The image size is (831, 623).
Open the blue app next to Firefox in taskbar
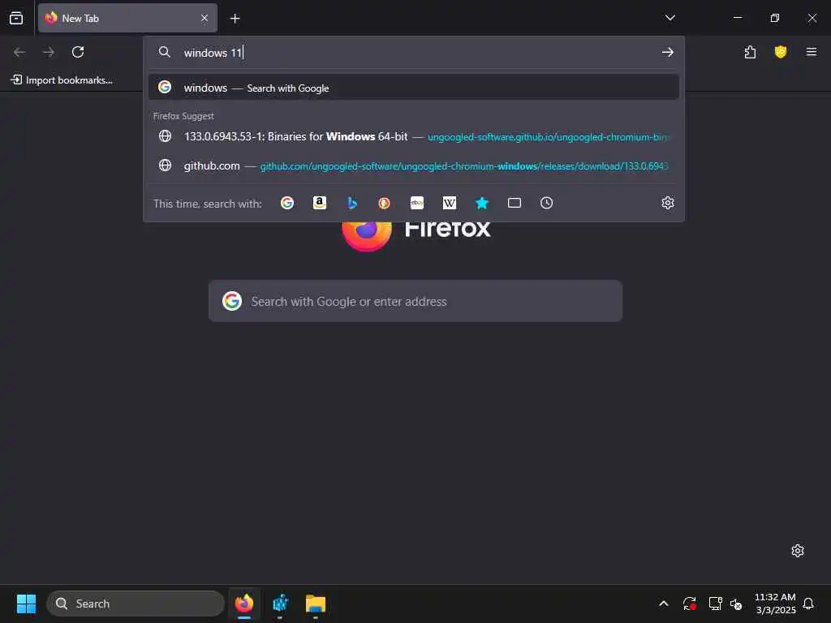280,604
